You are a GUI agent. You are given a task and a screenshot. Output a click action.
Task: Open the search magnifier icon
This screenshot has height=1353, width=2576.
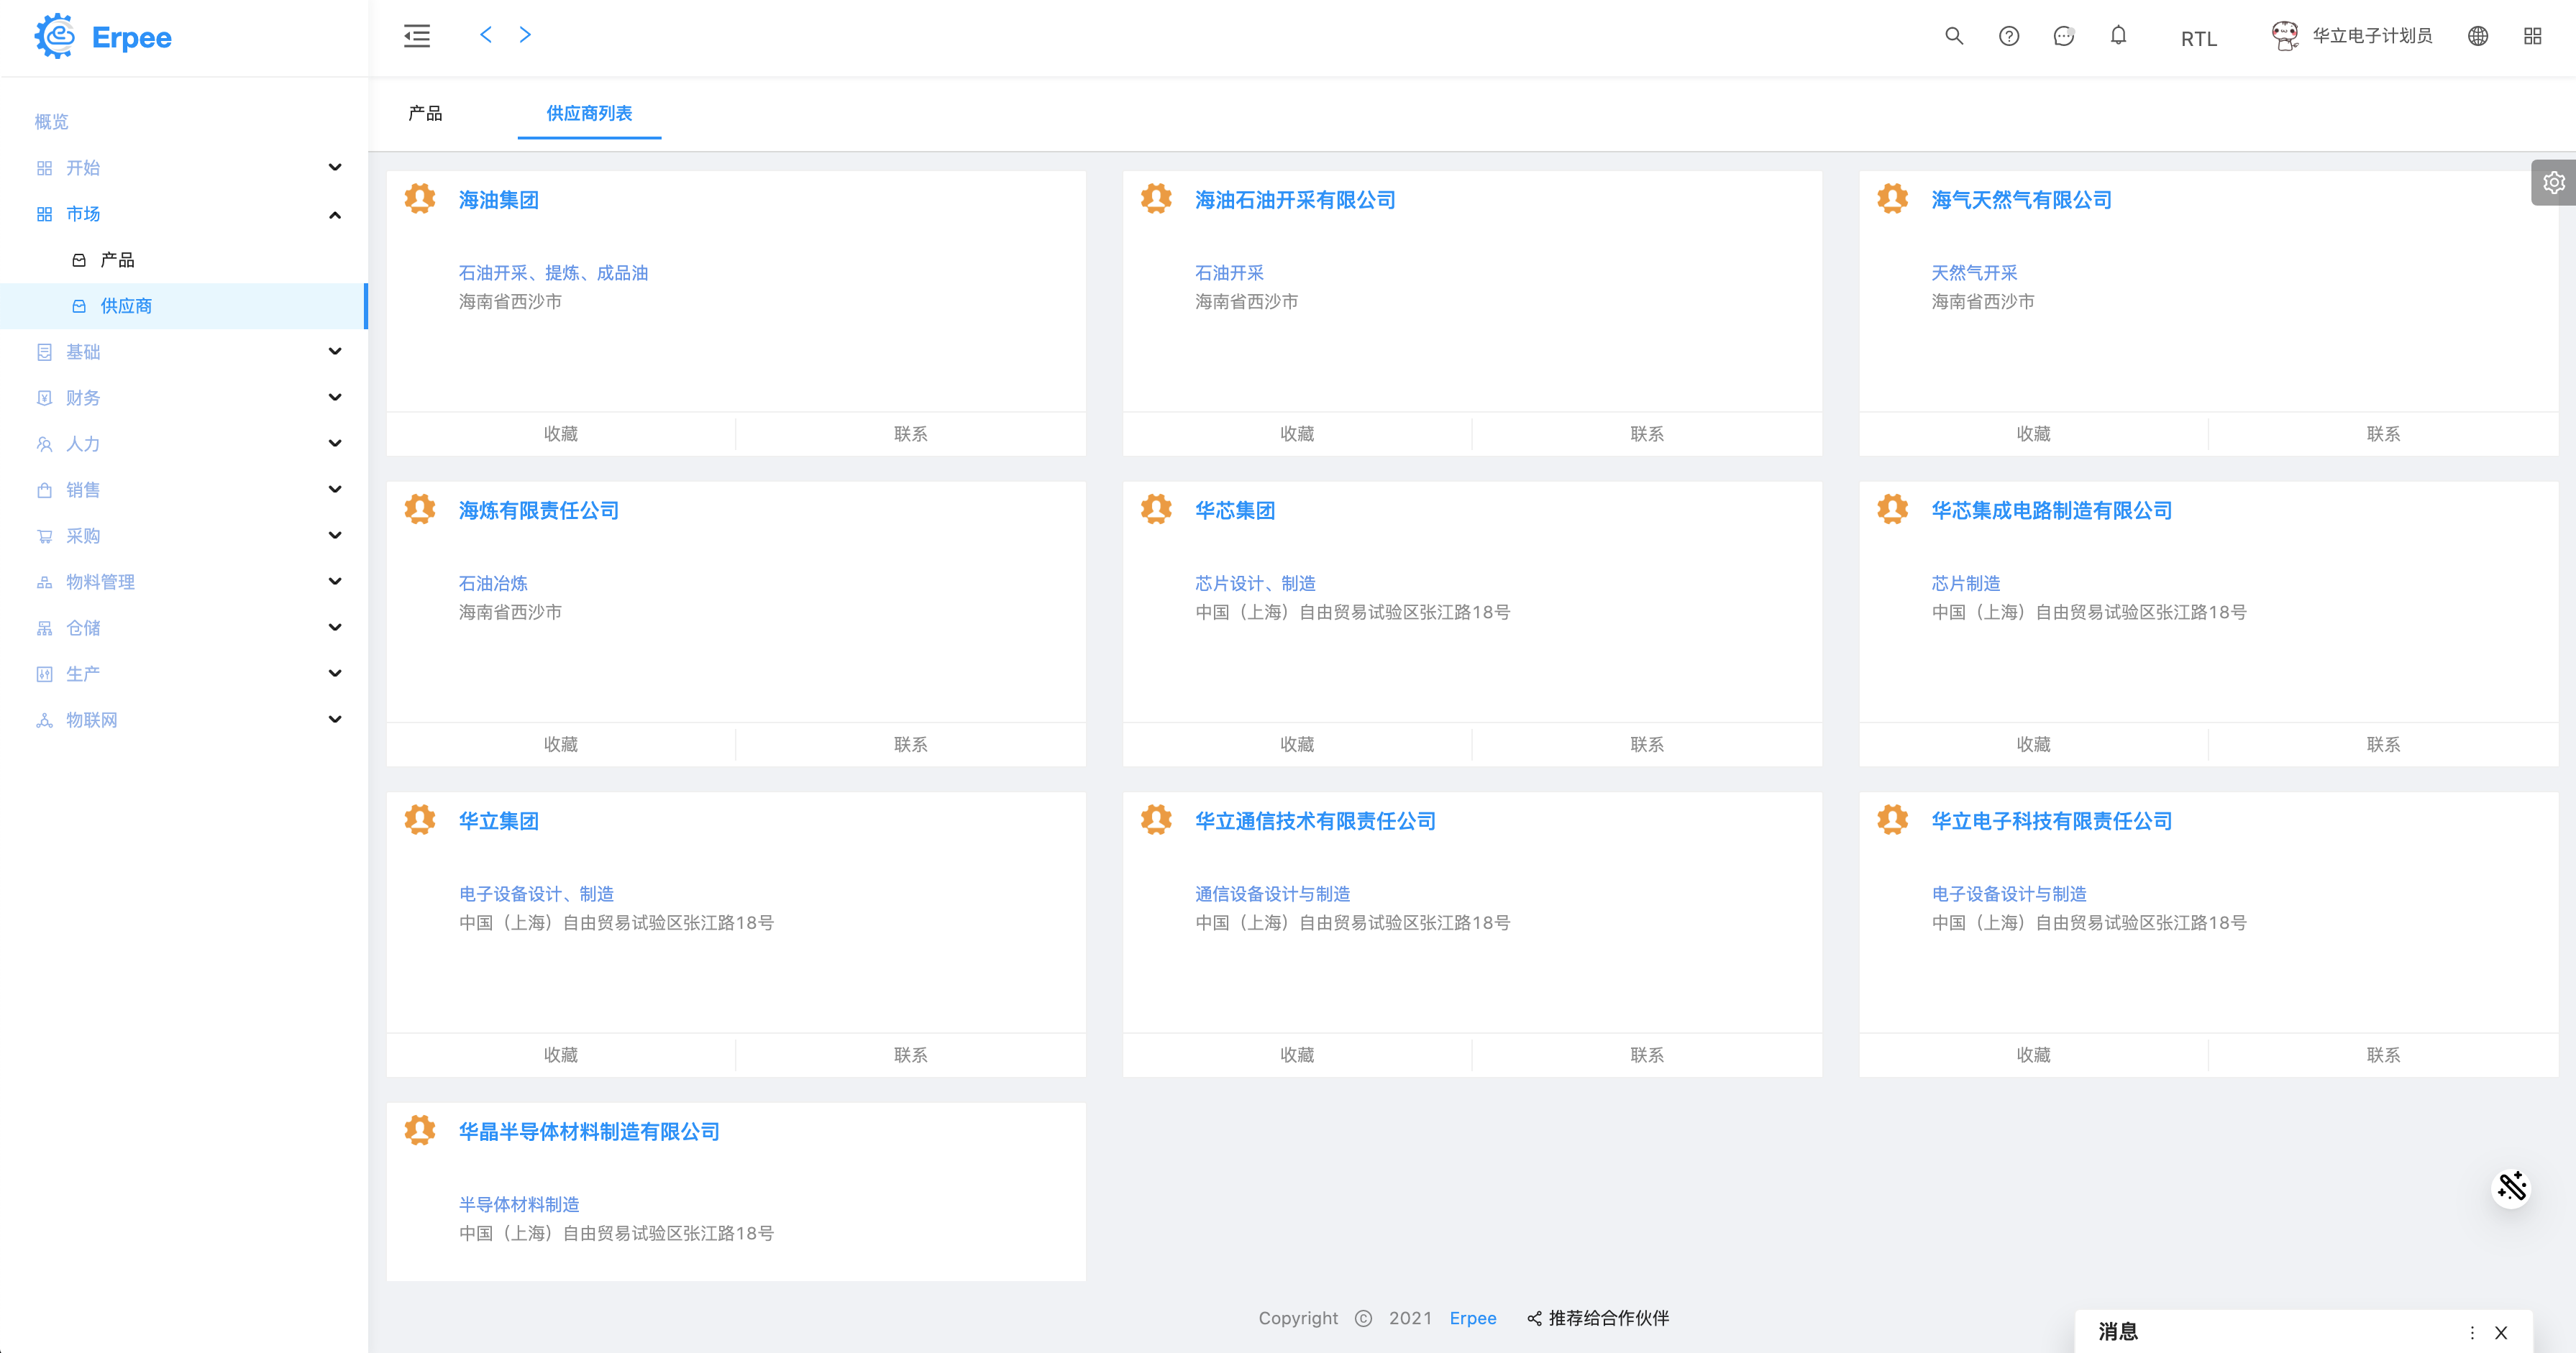[x=1953, y=36]
